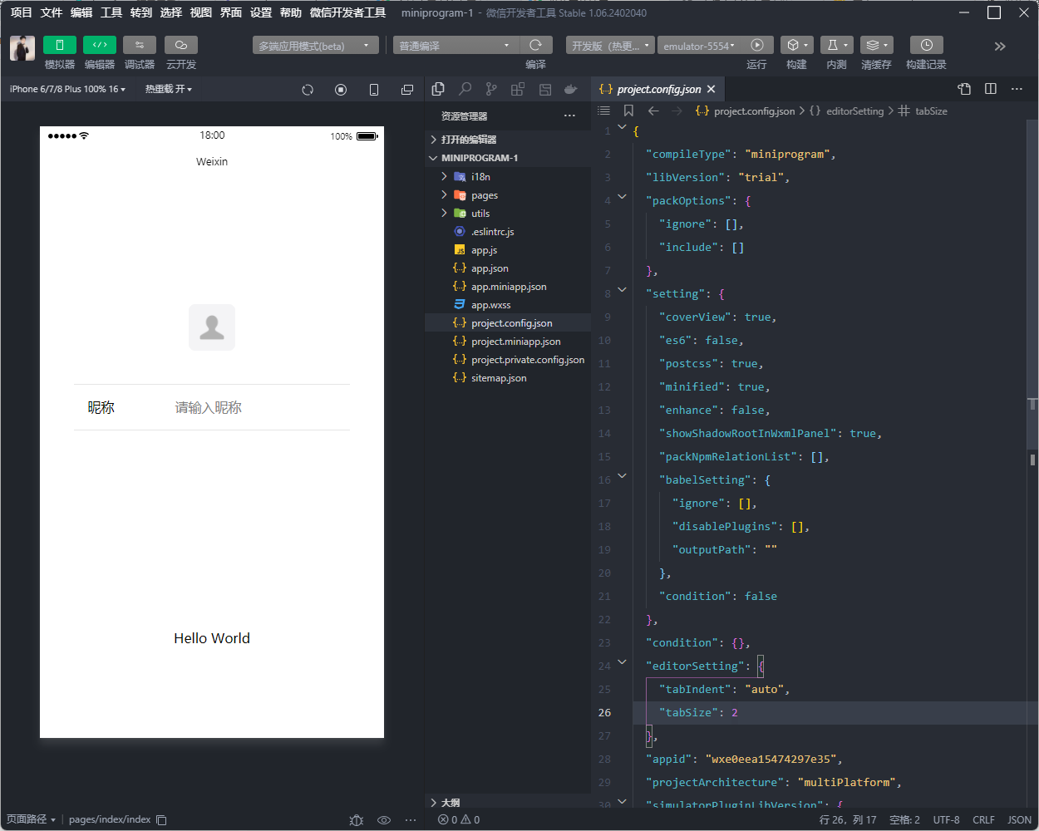Image resolution: width=1039 pixels, height=831 pixels.
Task: Click the run on emulator button
Action: (757, 45)
